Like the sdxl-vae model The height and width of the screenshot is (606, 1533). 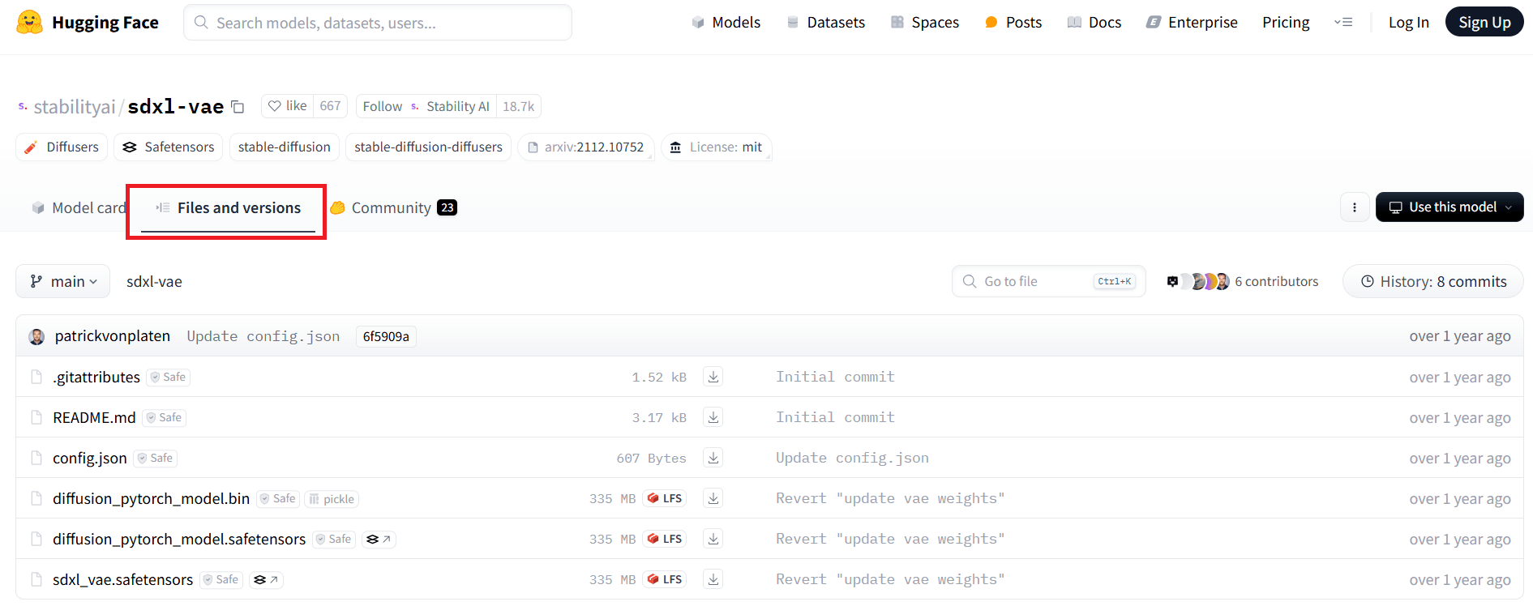click(x=288, y=106)
